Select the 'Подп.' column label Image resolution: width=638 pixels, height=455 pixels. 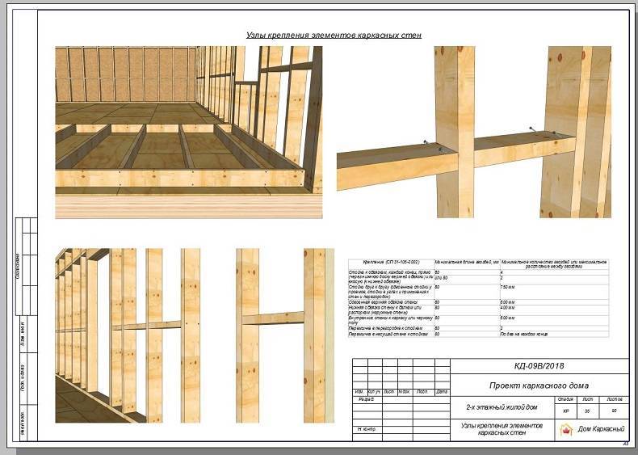click(423, 392)
